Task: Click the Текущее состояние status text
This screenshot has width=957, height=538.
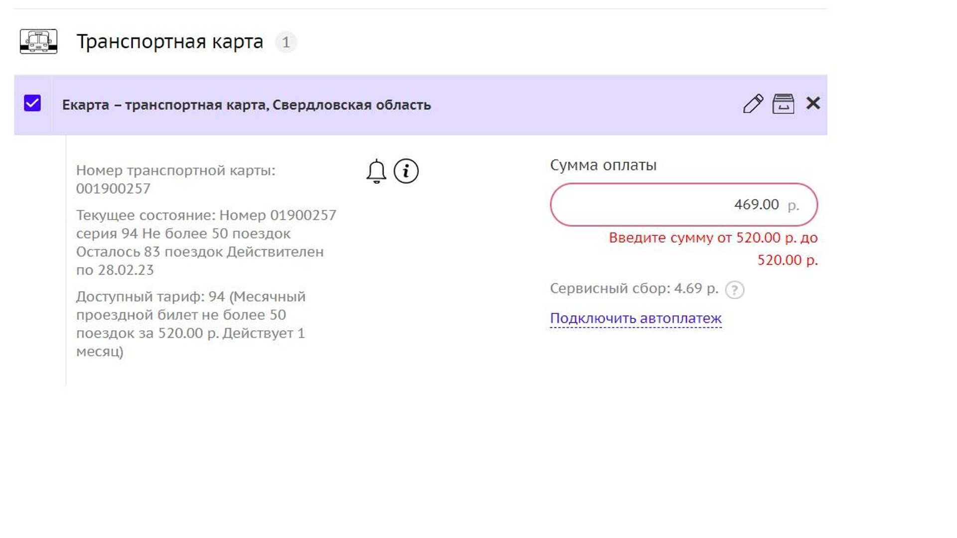Action: pos(206,243)
